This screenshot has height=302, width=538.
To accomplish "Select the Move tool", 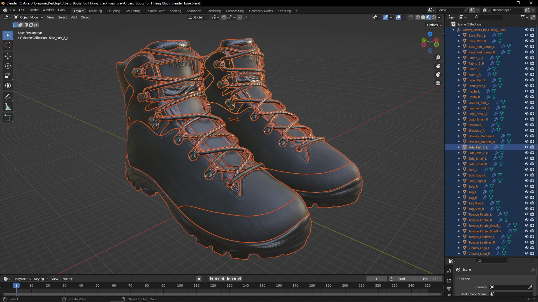I will coord(8,56).
